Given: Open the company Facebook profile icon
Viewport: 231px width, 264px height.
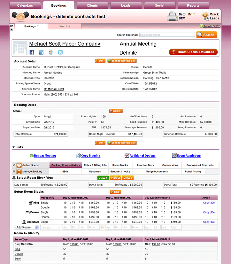Looking at the screenshot, I should (x=32, y=52).
